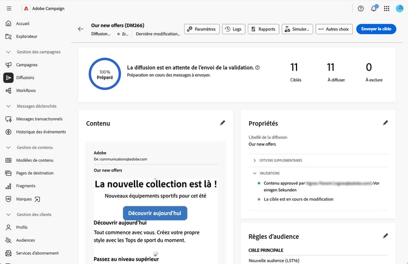Click Découvrir aujourd'hui button in email preview
The width and height of the screenshot is (408, 264).
[x=155, y=213]
